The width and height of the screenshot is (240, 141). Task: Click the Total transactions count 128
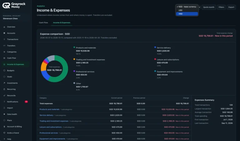231,105
